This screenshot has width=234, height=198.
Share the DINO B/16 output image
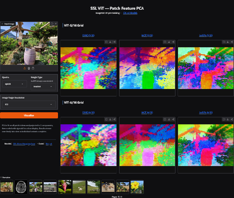tap(114, 119)
